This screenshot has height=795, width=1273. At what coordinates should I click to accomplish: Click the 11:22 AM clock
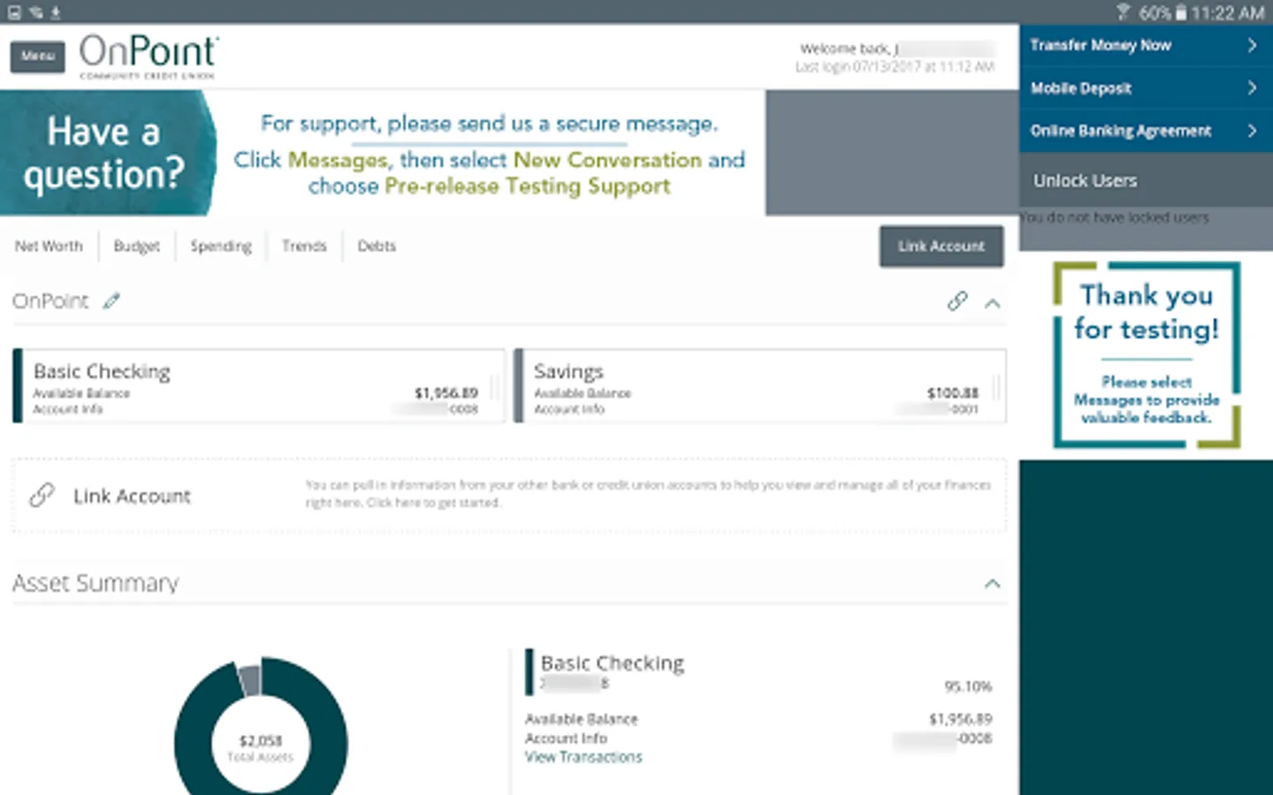pyautogui.click(x=1227, y=12)
